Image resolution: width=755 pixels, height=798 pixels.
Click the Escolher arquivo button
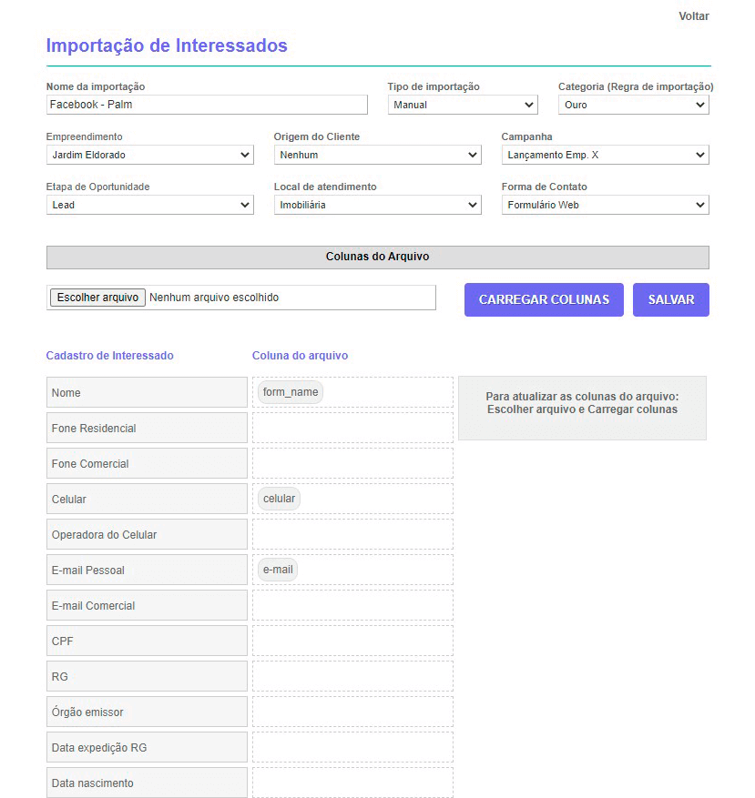(97, 298)
